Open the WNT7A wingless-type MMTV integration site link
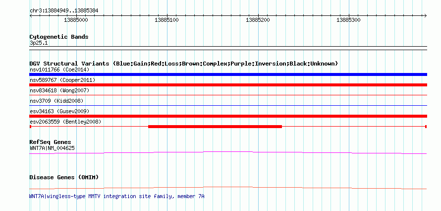The width and height of the screenshot is (441, 211). (117, 196)
